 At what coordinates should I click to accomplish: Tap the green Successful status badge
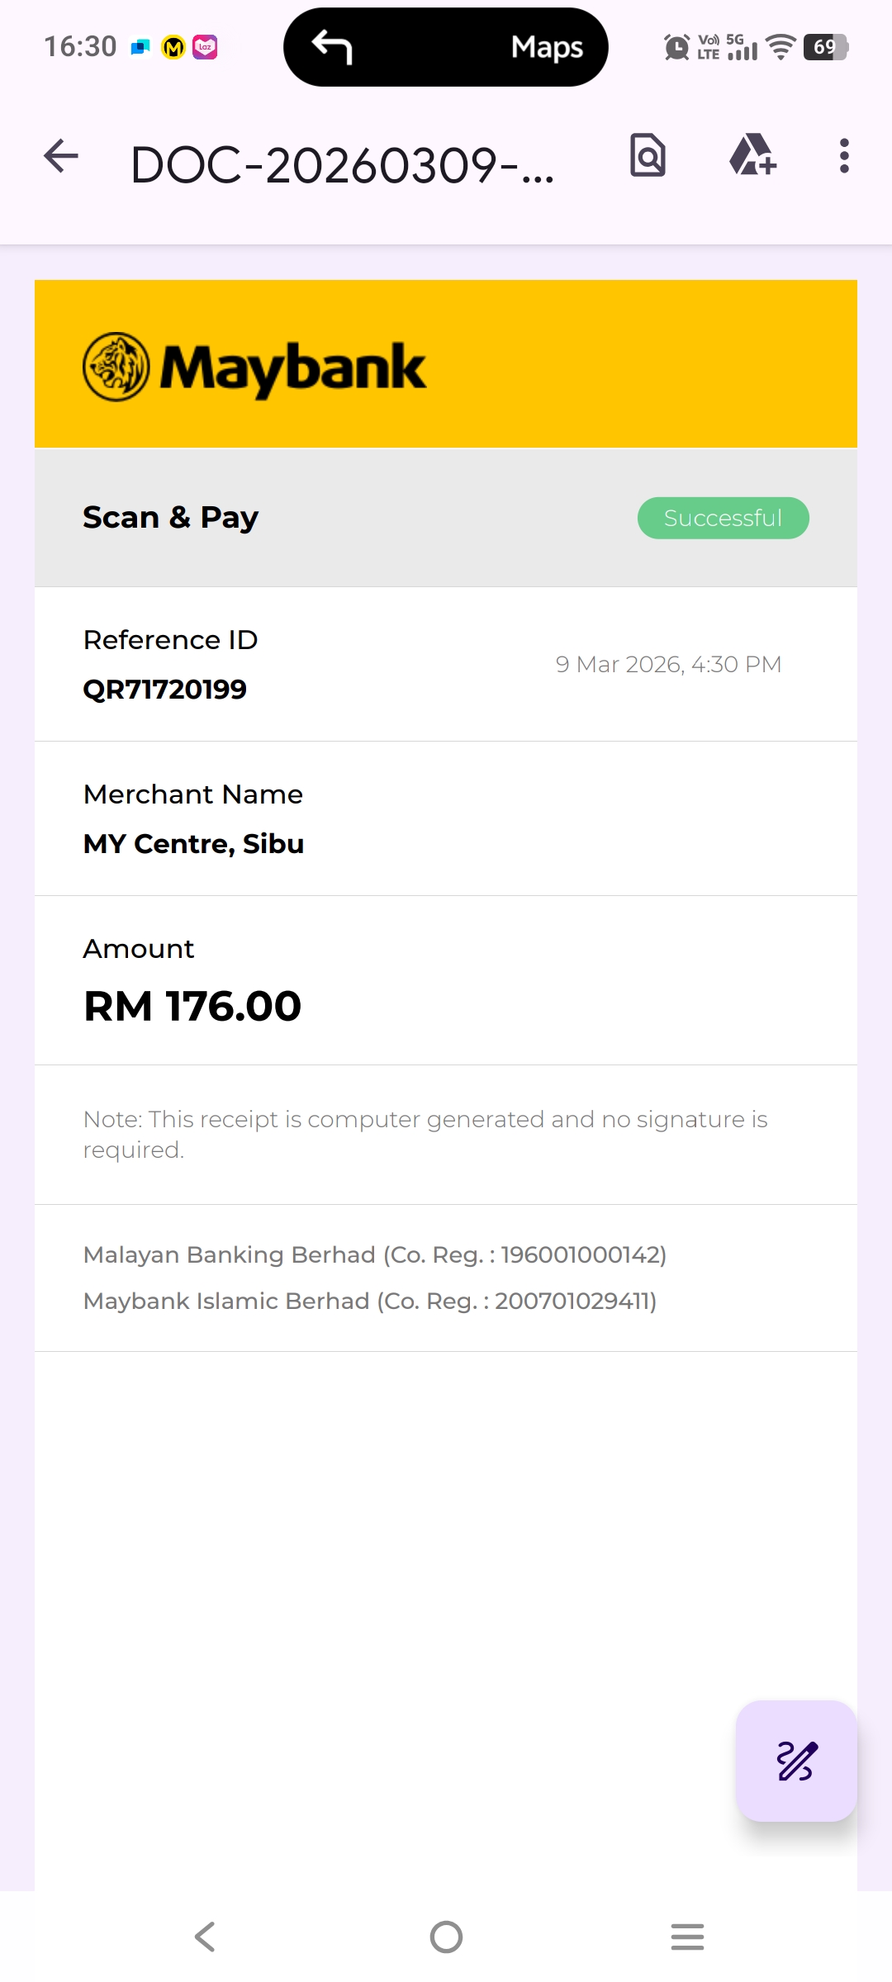tap(723, 518)
